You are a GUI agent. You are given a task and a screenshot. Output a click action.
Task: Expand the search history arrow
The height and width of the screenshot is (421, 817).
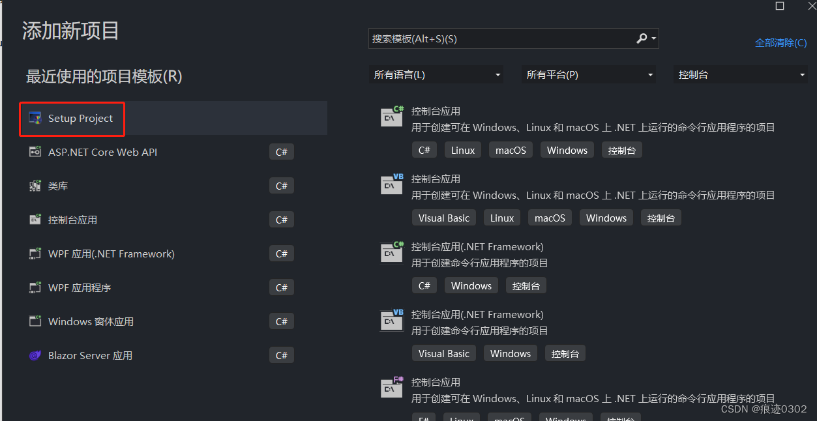click(x=653, y=39)
